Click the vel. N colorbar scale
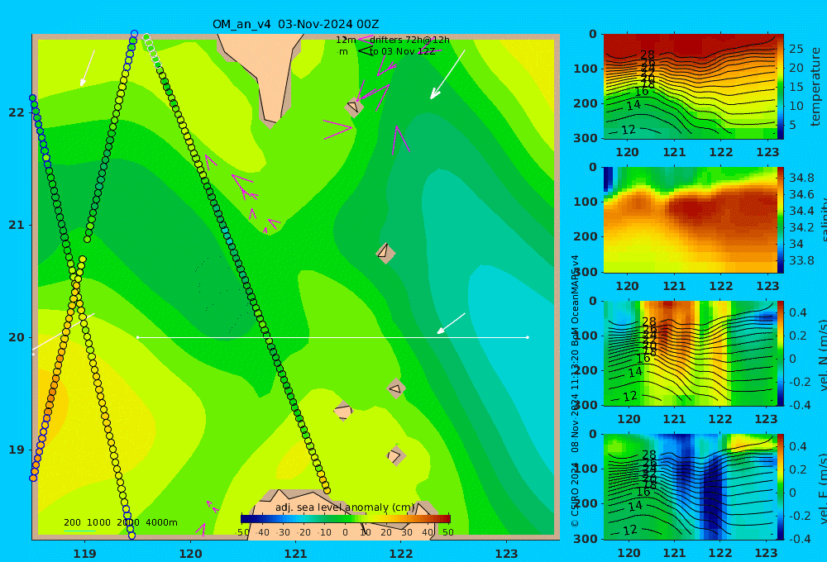The height and width of the screenshot is (562, 827). click(x=781, y=353)
